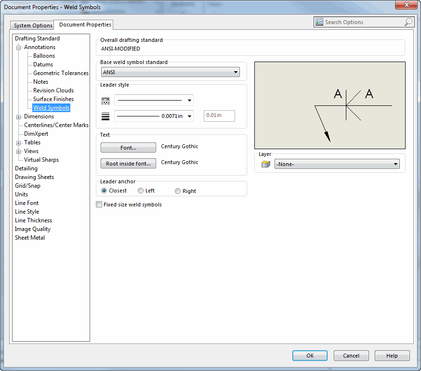
Task: Open Centerlines/Center Marks settings
Action: pyautogui.click(x=56, y=125)
